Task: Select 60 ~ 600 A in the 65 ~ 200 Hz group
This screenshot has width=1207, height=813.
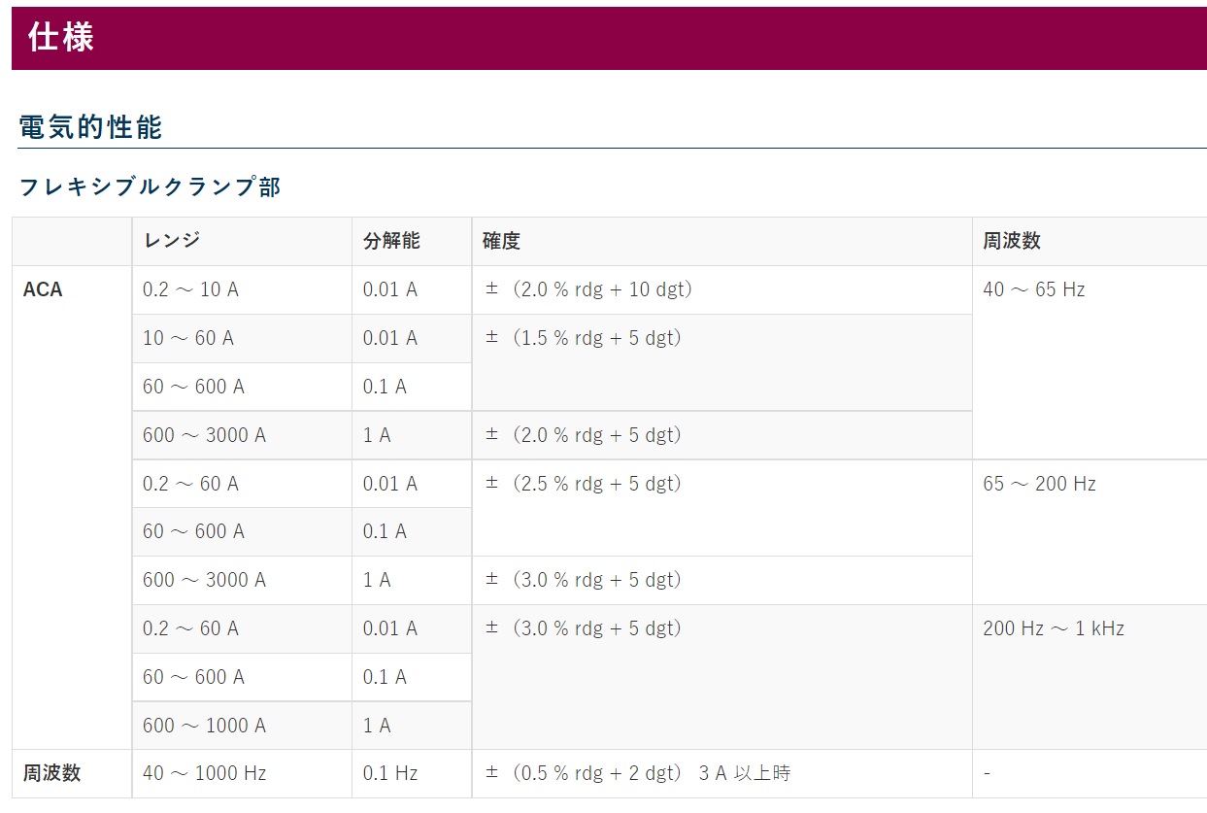Action: click(x=242, y=531)
